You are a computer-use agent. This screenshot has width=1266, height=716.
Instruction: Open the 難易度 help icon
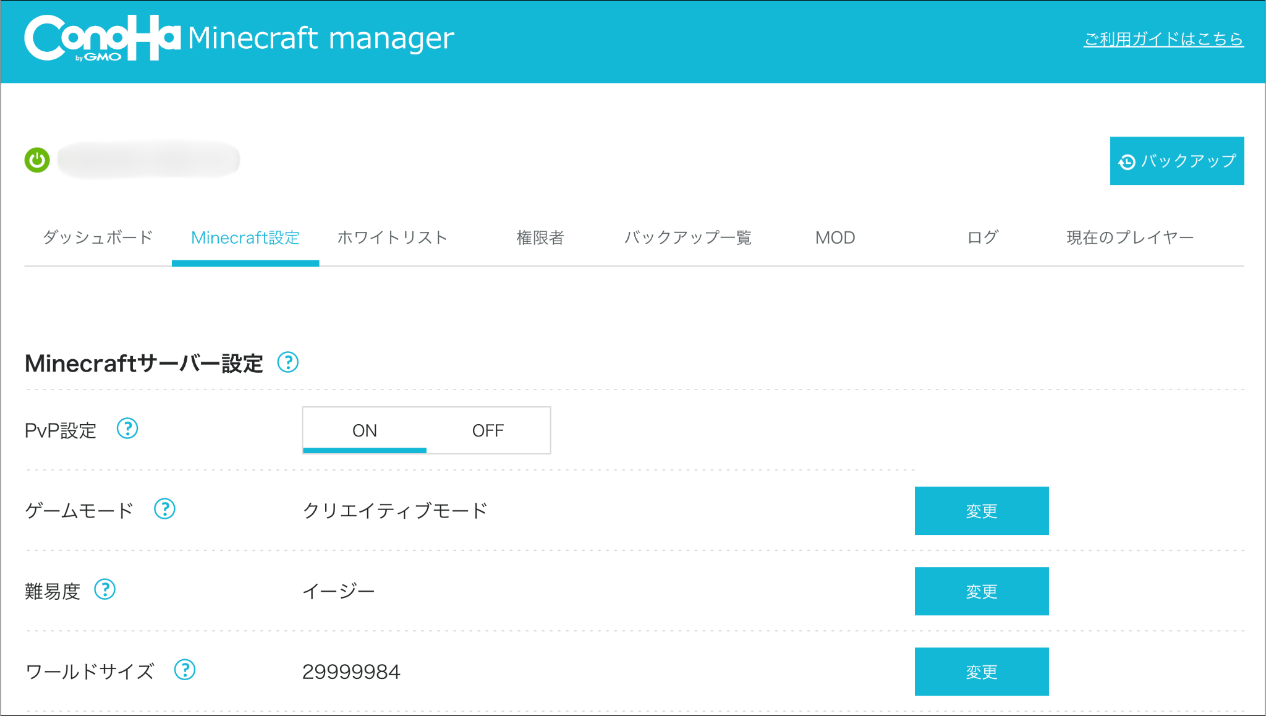[105, 589]
